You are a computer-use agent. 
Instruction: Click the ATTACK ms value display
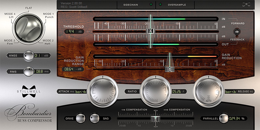[x=81, y=92]
